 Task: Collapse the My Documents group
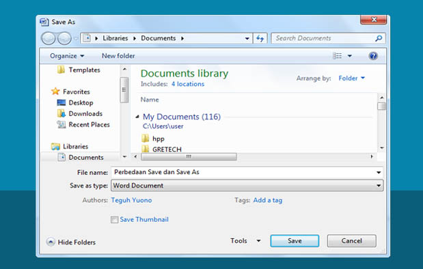tap(137, 117)
